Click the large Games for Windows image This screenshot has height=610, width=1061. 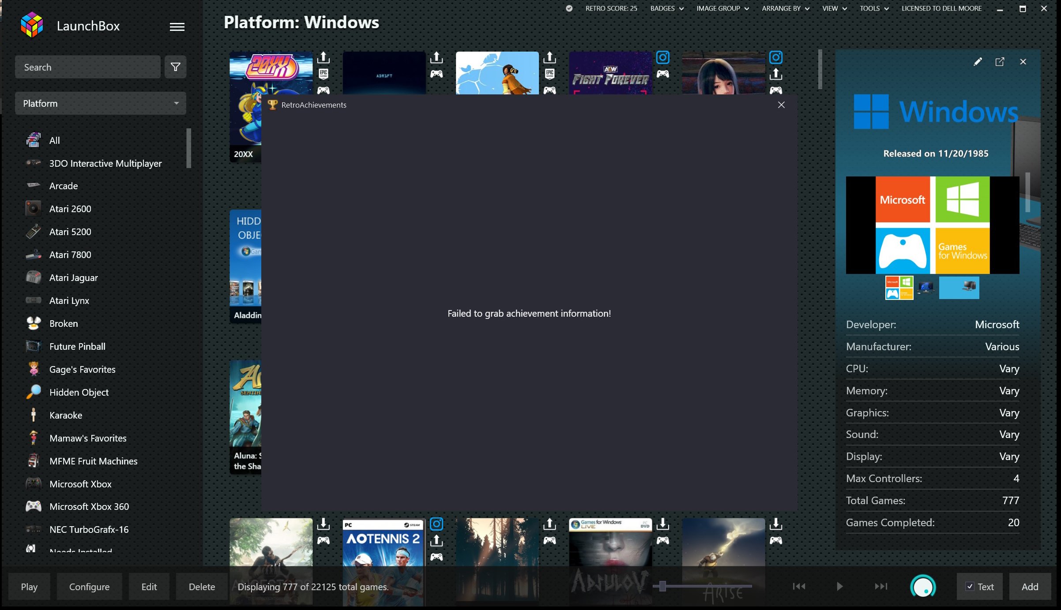tap(933, 225)
